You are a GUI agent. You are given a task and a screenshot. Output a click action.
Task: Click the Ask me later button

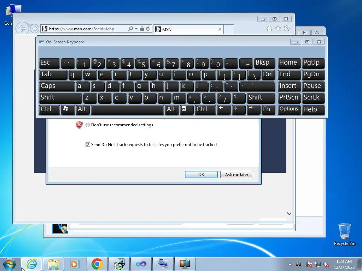[237, 174]
